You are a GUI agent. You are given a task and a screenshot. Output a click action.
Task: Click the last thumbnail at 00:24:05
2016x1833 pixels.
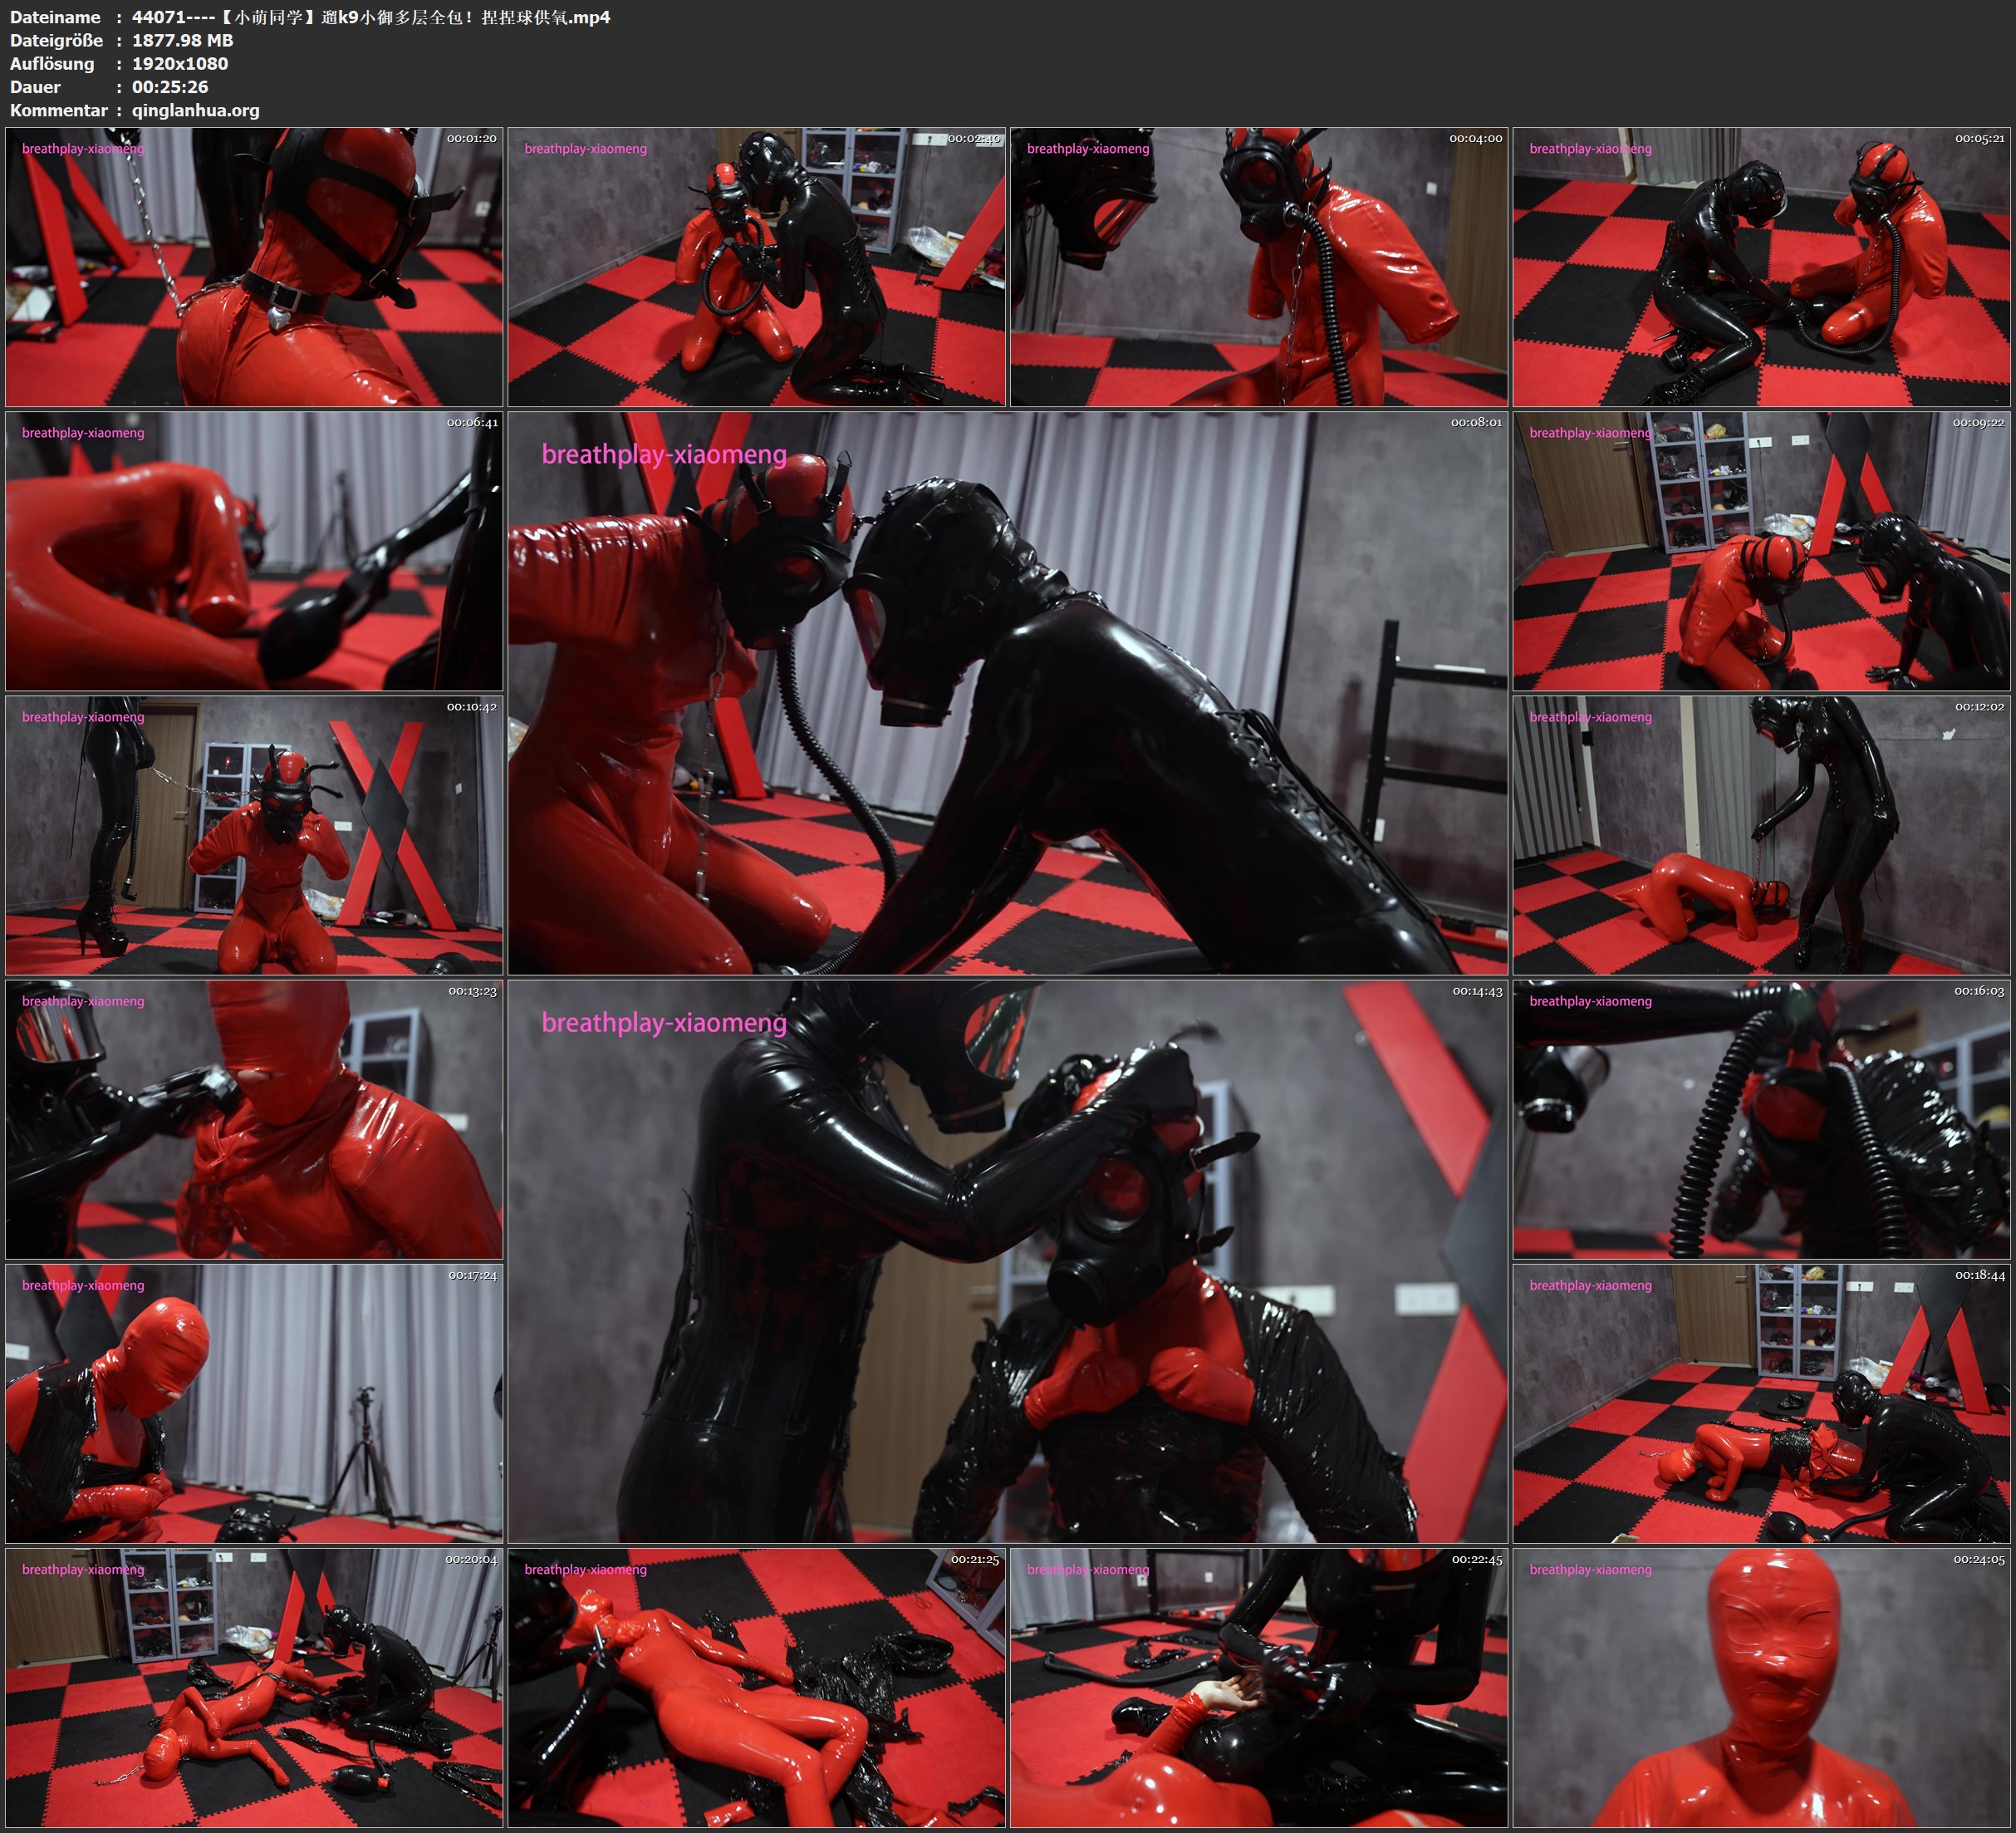tap(1761, 1687)
